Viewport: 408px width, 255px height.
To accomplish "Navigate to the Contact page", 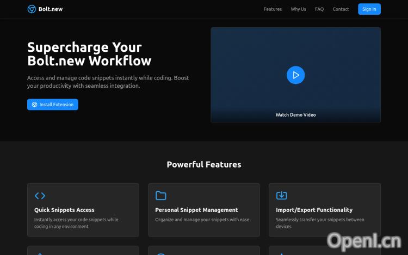I will (x=341, y=9).
